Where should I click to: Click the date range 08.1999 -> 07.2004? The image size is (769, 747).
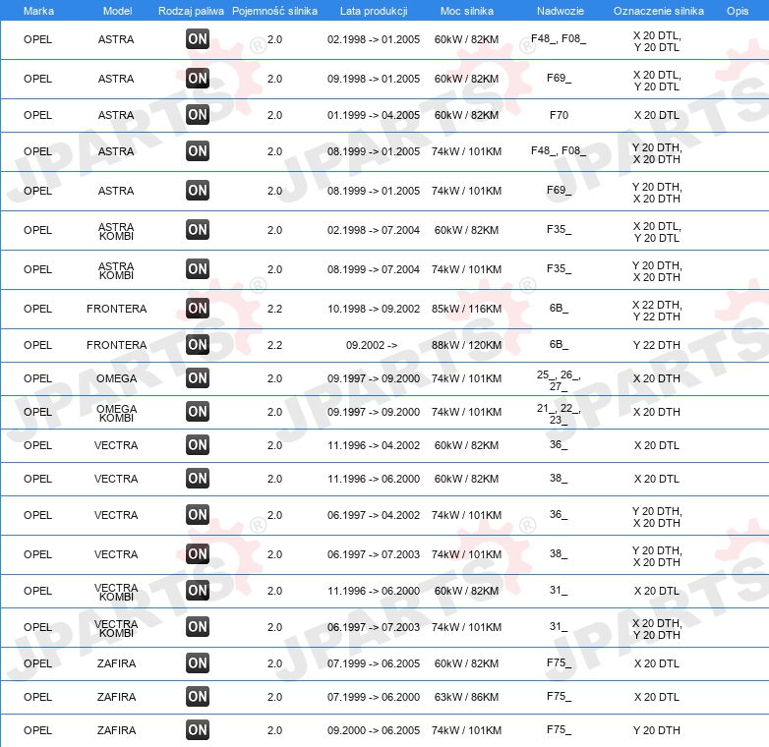374,269
